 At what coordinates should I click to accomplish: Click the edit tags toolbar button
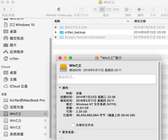pos(165,9)
